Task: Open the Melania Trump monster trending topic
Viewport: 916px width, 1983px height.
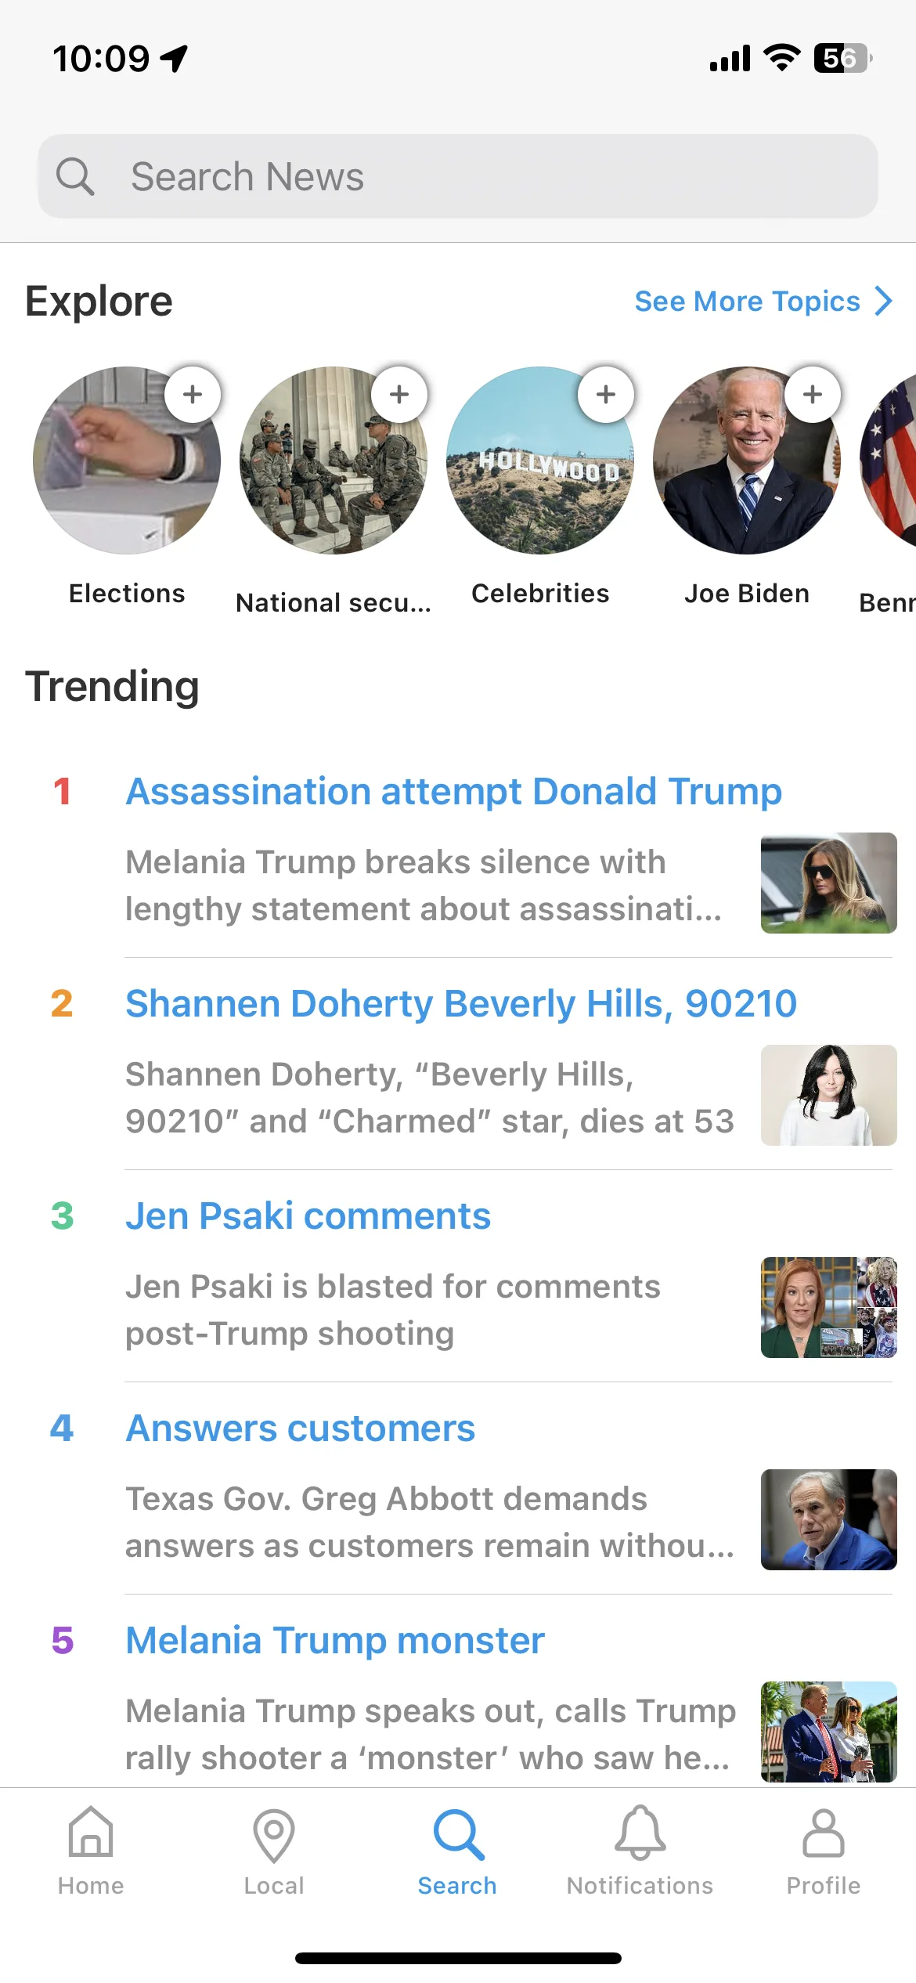Action: pyautogui.click(x=335, y=1640)
